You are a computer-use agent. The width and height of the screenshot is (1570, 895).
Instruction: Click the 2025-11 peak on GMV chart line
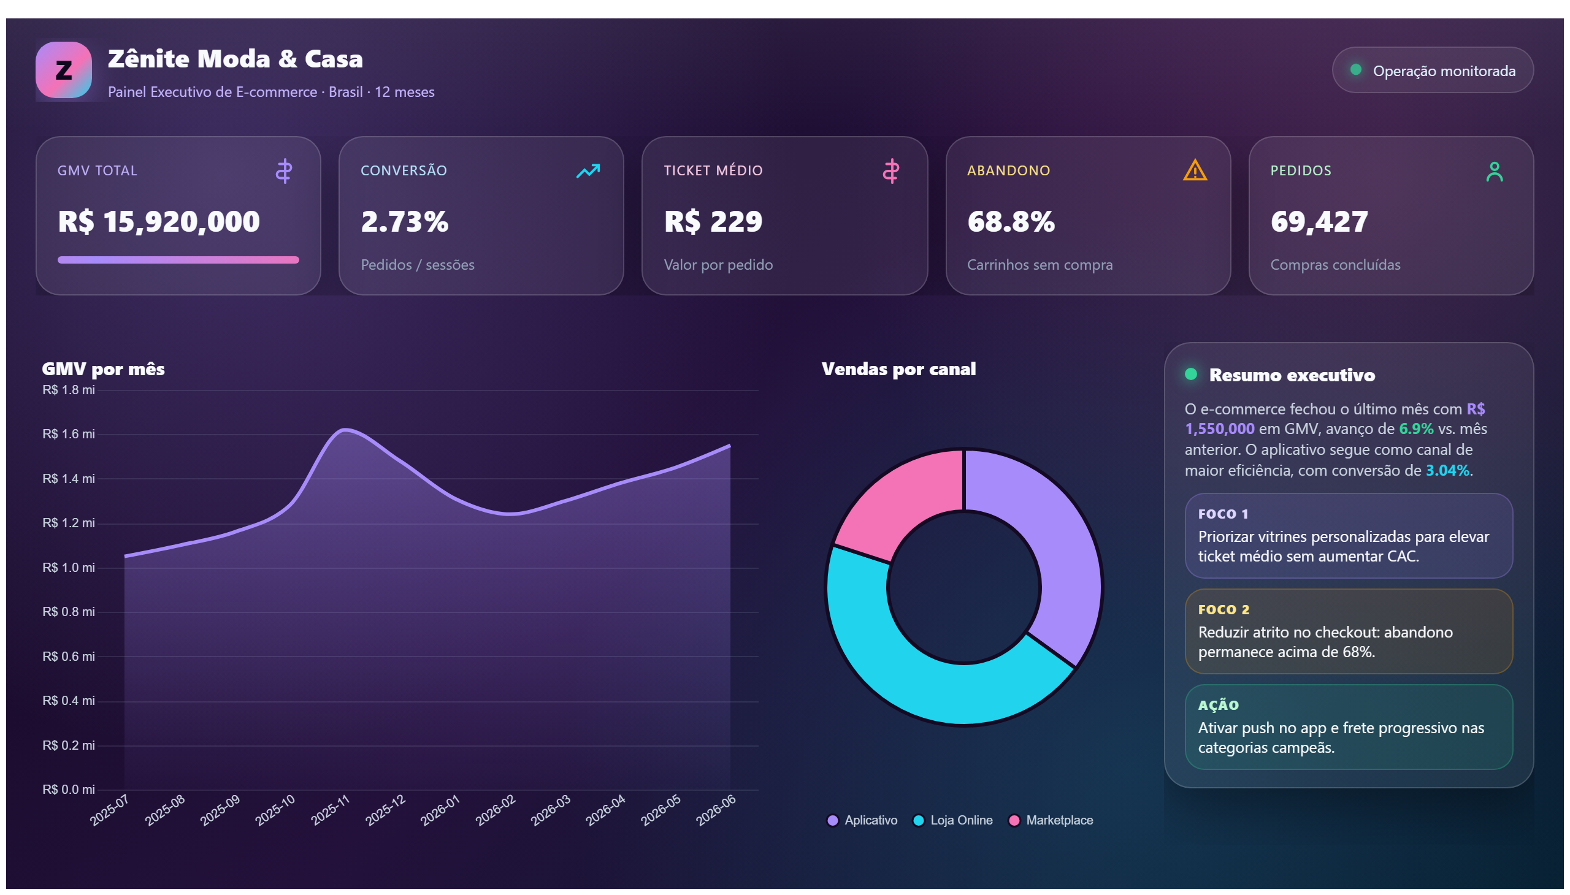[345, 429]
